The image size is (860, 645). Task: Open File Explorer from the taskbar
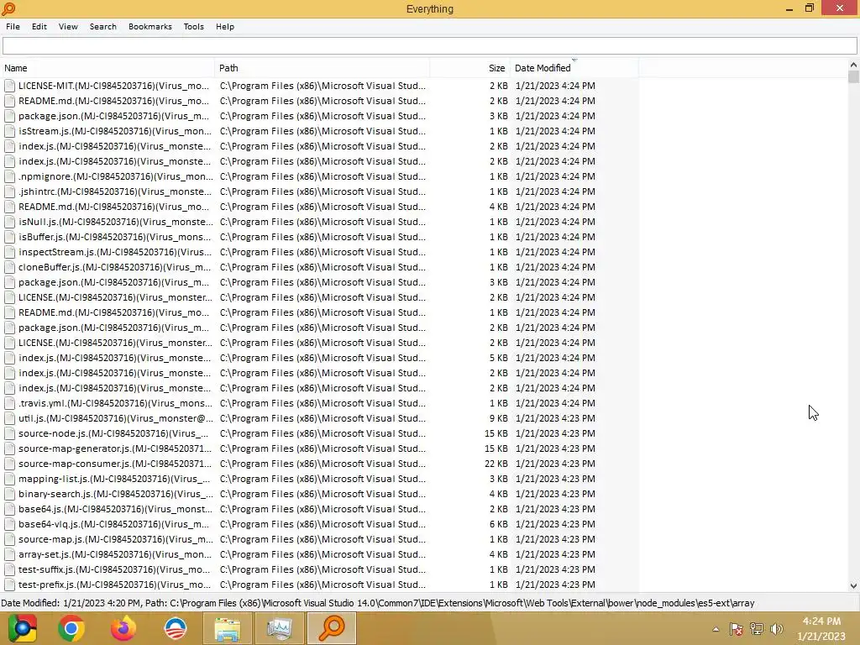(x=227, y=628)
